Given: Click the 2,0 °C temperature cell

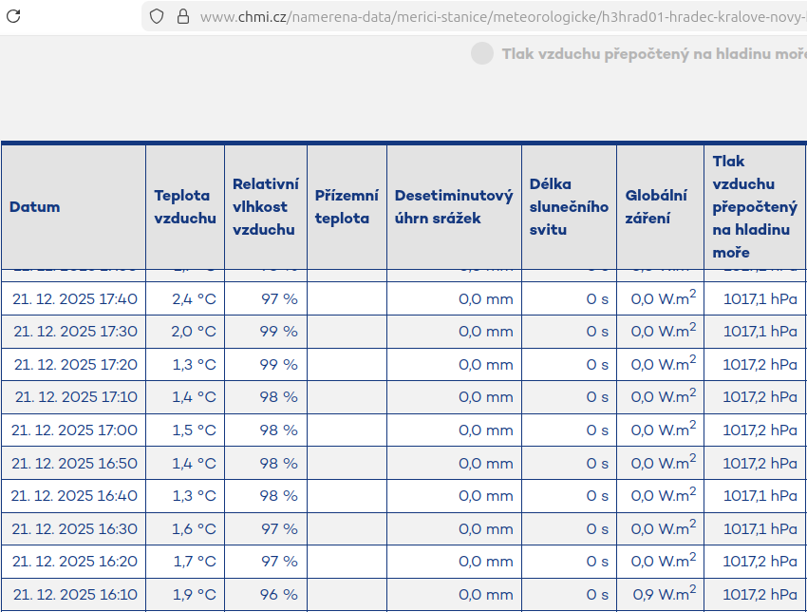Looking at the screenshot, I should 194,332.
